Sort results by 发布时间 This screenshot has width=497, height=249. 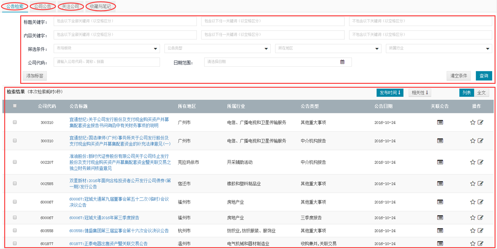(x=390, y=93)
